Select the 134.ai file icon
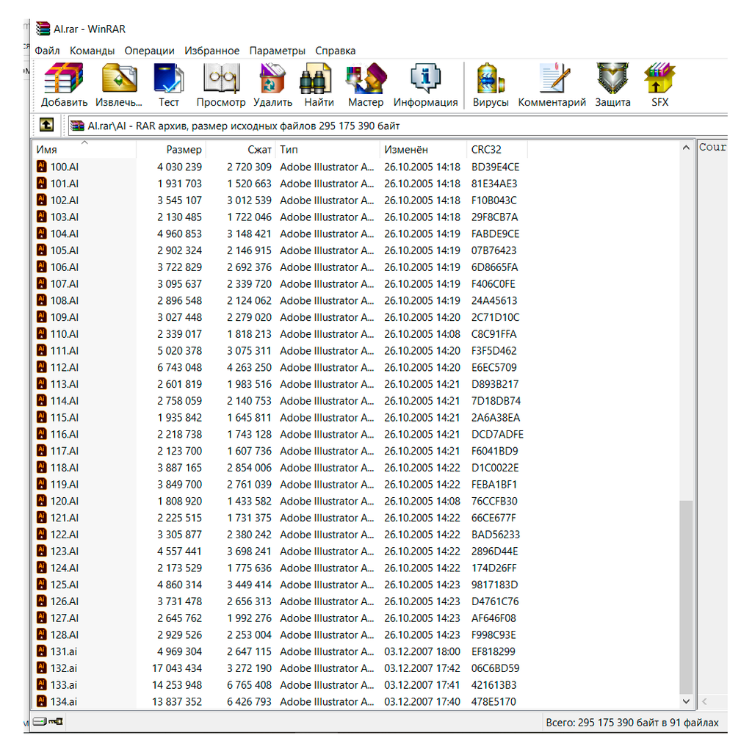 (42, 701)
